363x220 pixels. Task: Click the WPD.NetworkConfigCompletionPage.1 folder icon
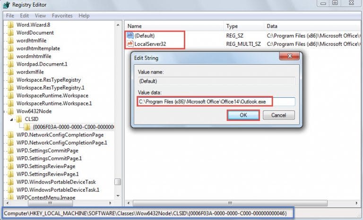[x=11, y=143]
